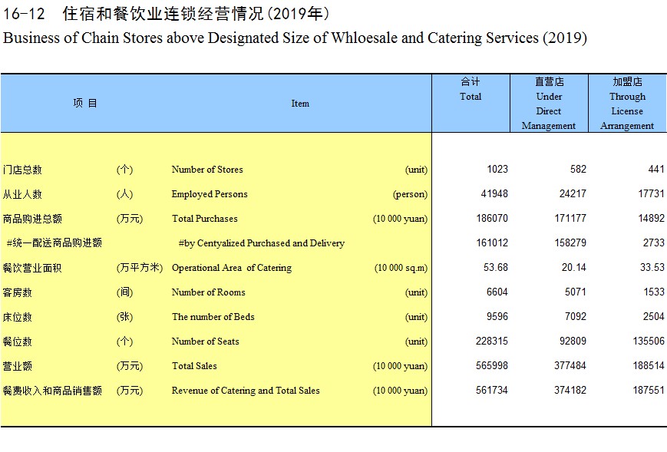Select catering revenue value 374182
The width and height of the screenshot is (667, 452).
tap(570, 391)
